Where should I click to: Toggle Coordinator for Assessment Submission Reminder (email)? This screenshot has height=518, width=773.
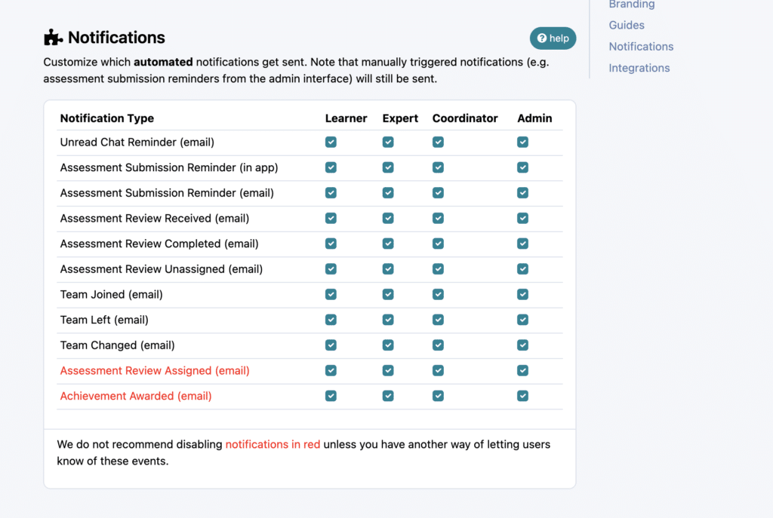click(x=438, y=193)
